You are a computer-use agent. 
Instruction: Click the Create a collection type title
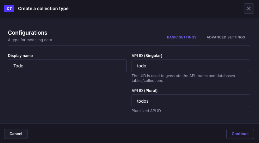pyautogui.click(x=43, y=9)
